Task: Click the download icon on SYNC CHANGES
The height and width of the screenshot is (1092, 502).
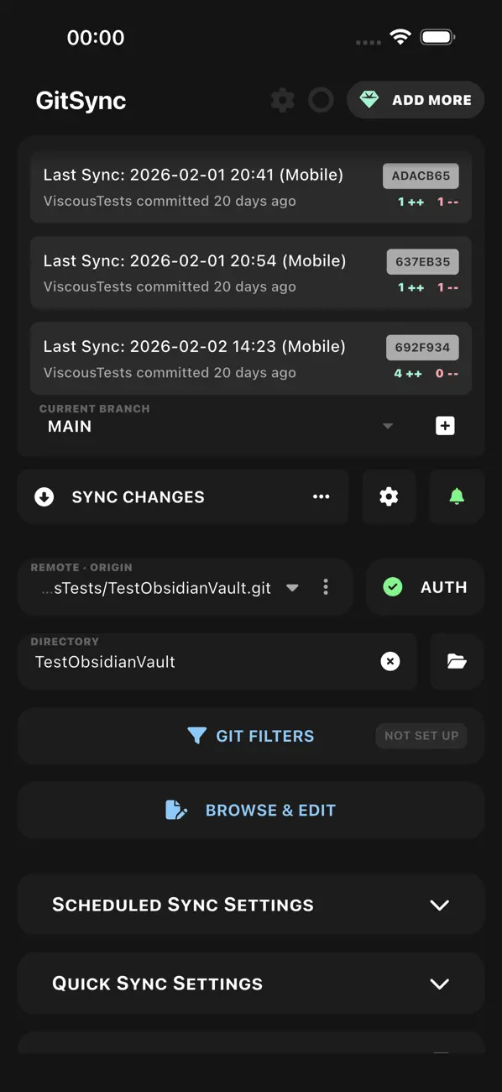Action: 44,497
